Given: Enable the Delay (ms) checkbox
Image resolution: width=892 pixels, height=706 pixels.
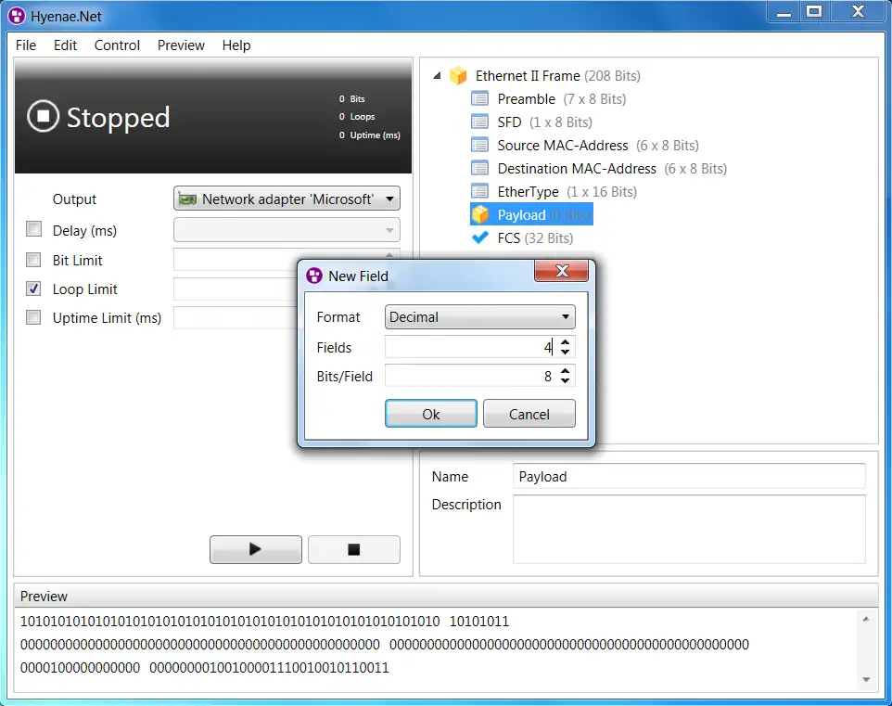Looking at the screenshot, I should 33,229.
